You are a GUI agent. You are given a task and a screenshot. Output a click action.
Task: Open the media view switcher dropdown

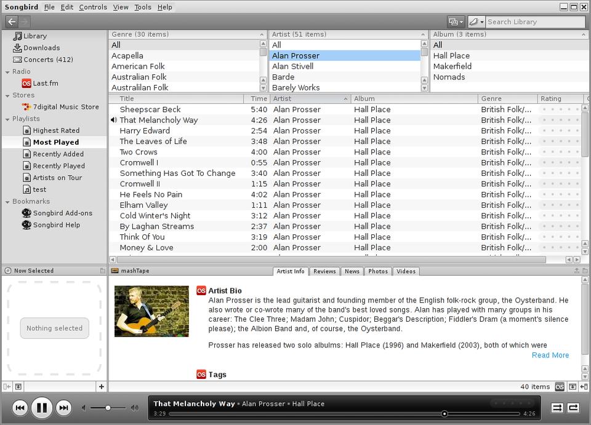(x=456, y=22)
